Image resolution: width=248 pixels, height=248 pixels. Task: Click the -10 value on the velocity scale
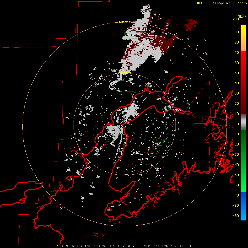click(236, 134)
